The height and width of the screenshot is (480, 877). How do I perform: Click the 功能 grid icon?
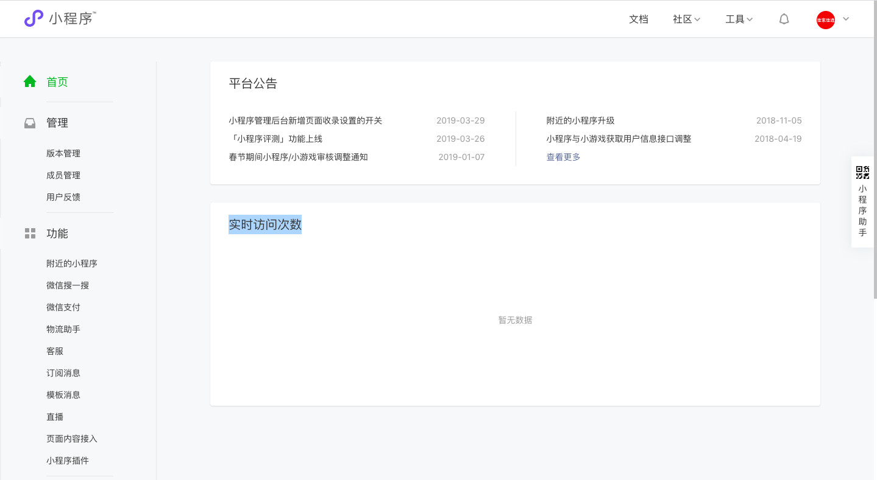click(x=30, y=234)
